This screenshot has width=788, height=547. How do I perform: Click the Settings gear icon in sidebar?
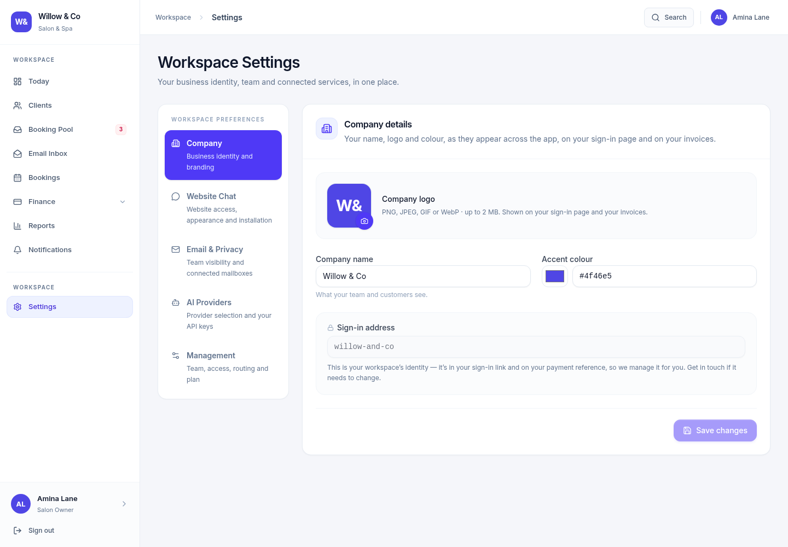click(18, 307)
